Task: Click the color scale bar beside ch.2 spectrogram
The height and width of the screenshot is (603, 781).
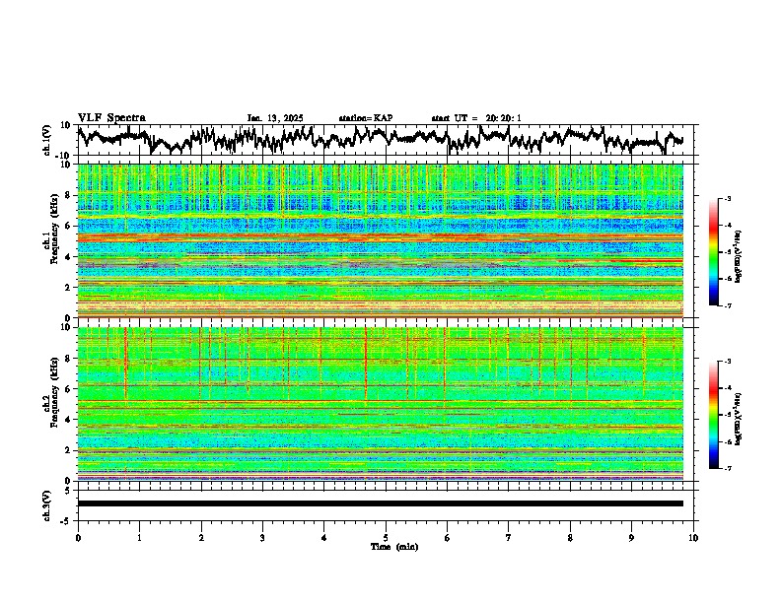Action: coord(714,415)
